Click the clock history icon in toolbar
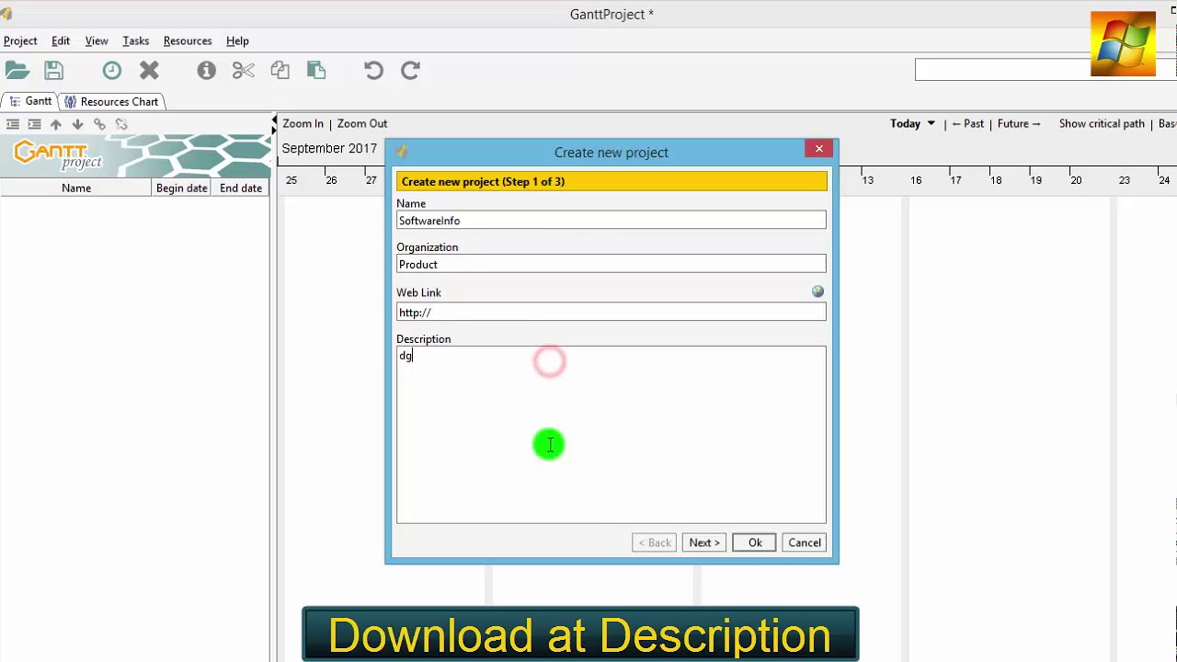 point(111,70)
